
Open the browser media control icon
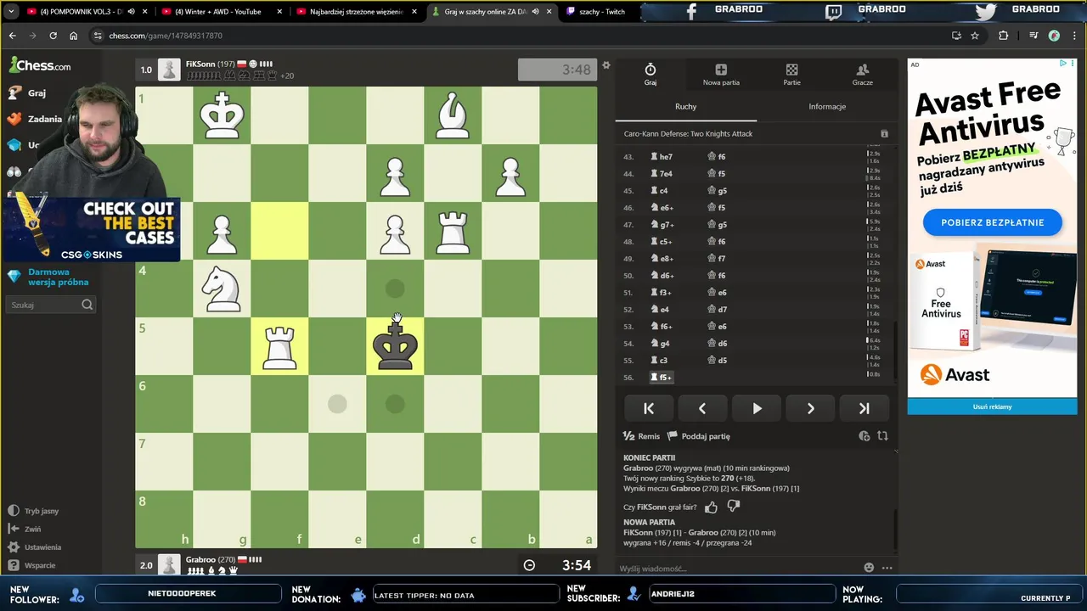1033,36
